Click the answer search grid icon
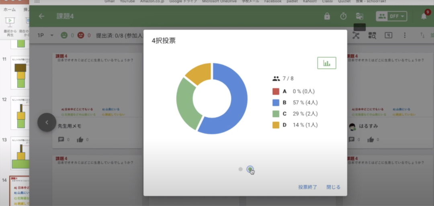This screenshot has height=206, width=434. (x=372, y=35)
